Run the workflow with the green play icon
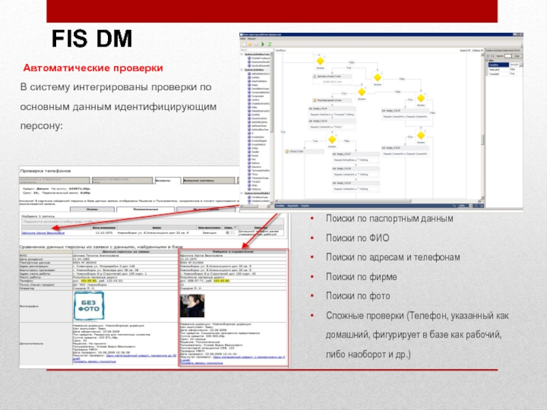547x410 pixels. click(263, 44)
